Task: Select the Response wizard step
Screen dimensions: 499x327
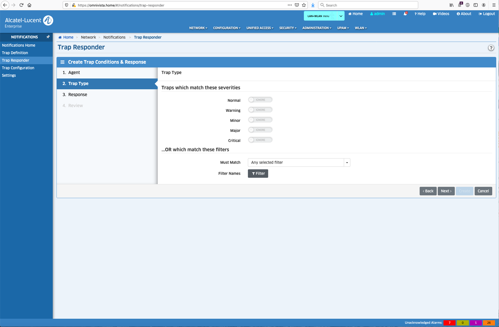Action: (78, 95)
